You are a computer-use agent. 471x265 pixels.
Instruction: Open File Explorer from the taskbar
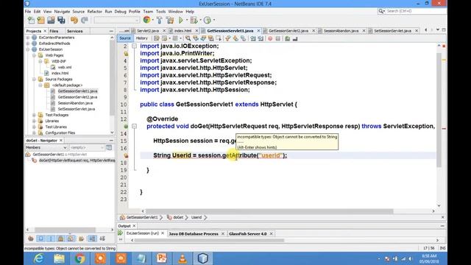pos(59,258)
